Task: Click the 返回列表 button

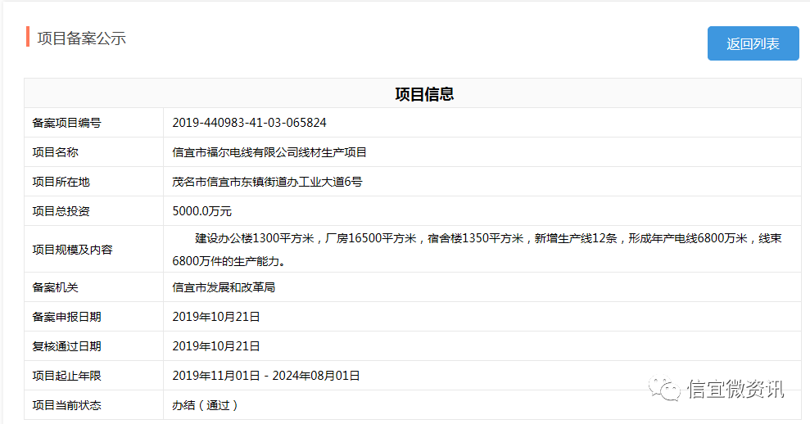Action: (753, 44)
